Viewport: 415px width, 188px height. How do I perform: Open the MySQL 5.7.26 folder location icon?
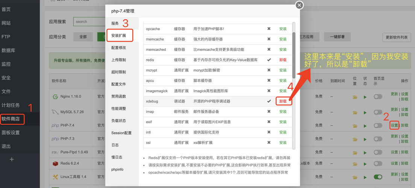point(355,112)
